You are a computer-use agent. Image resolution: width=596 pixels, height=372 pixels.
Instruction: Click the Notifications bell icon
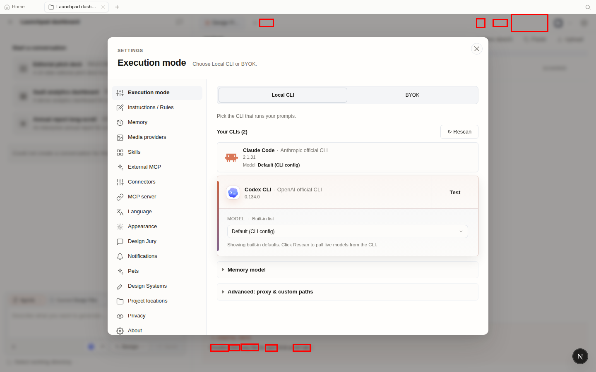click(x=120, y=257)
